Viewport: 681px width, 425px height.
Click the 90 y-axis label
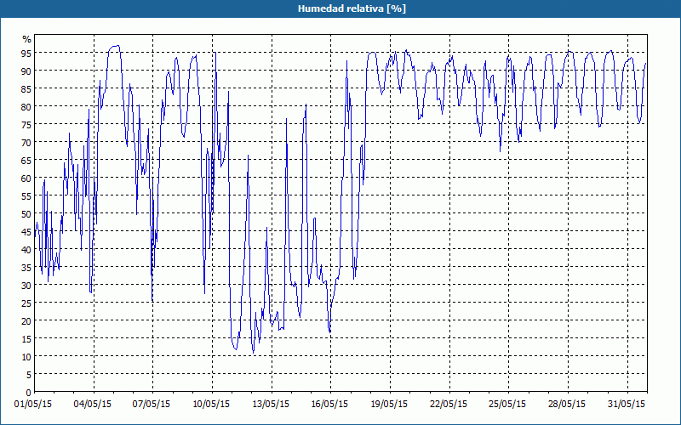pos(26,71)
